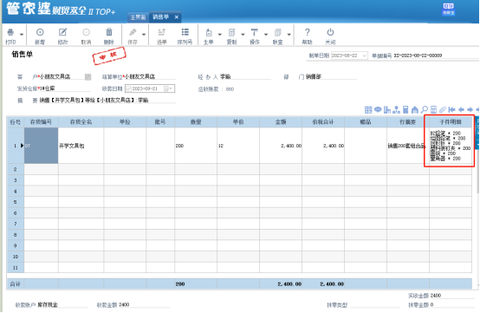Expand the 制单日期 date dropdown
The width and height of the screenshot is (480, 313).
(x=364, y=55)
